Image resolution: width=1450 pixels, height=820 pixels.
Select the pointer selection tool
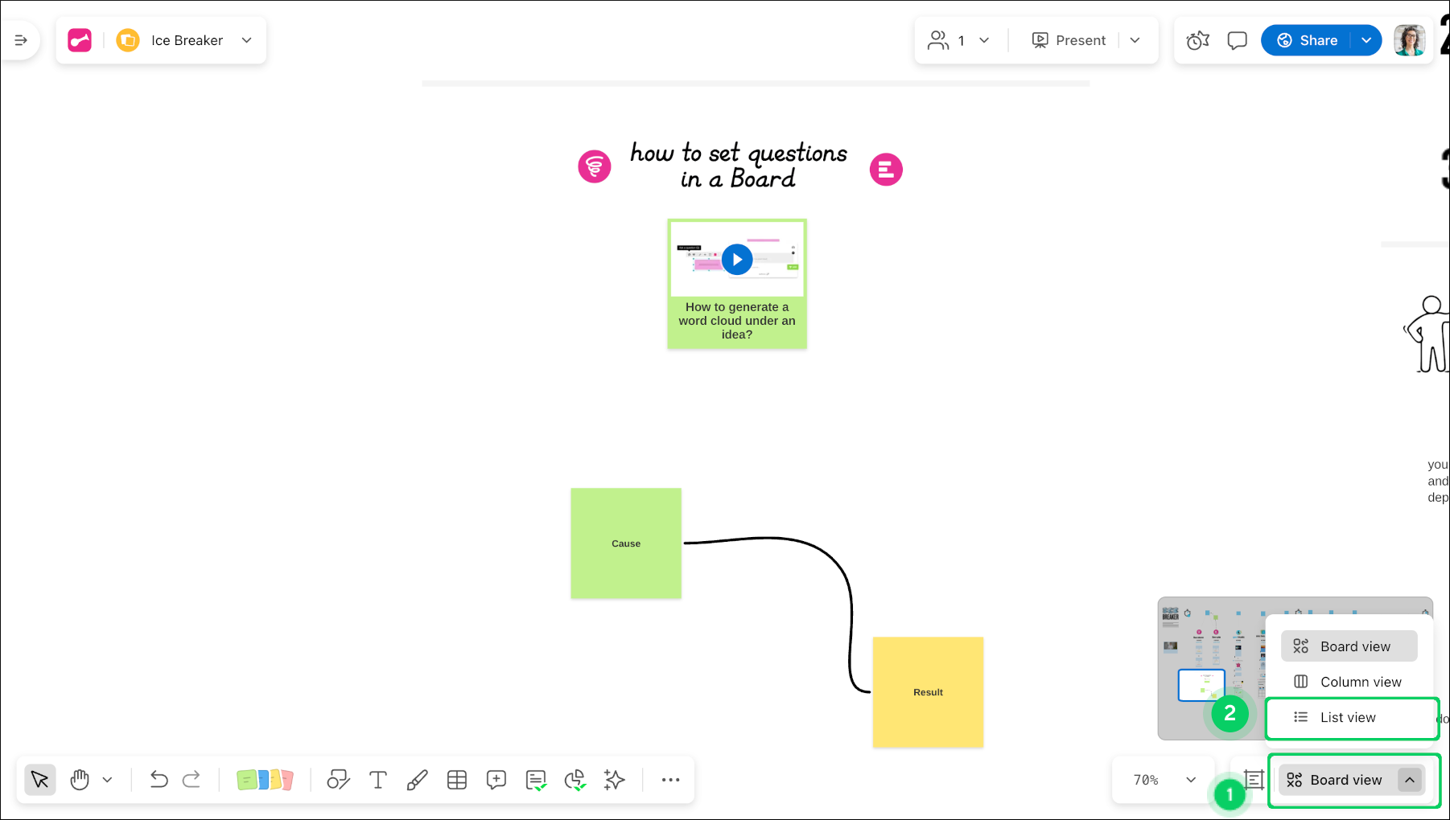[39, 779]
